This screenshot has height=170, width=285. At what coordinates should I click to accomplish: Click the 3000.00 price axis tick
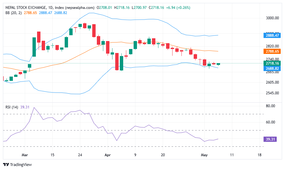coord(272,18)
